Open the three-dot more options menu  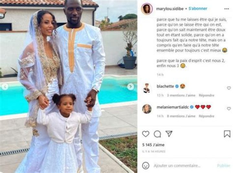[227, 9]
